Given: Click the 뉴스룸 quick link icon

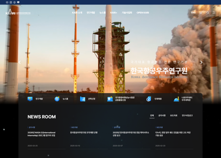Looking at the screenshot, I should pos(57,99).
